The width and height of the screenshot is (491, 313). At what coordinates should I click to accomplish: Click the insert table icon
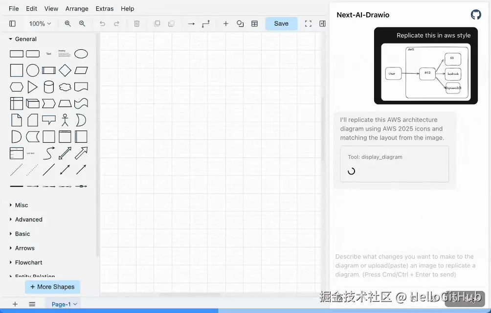[x=254, y=23]
